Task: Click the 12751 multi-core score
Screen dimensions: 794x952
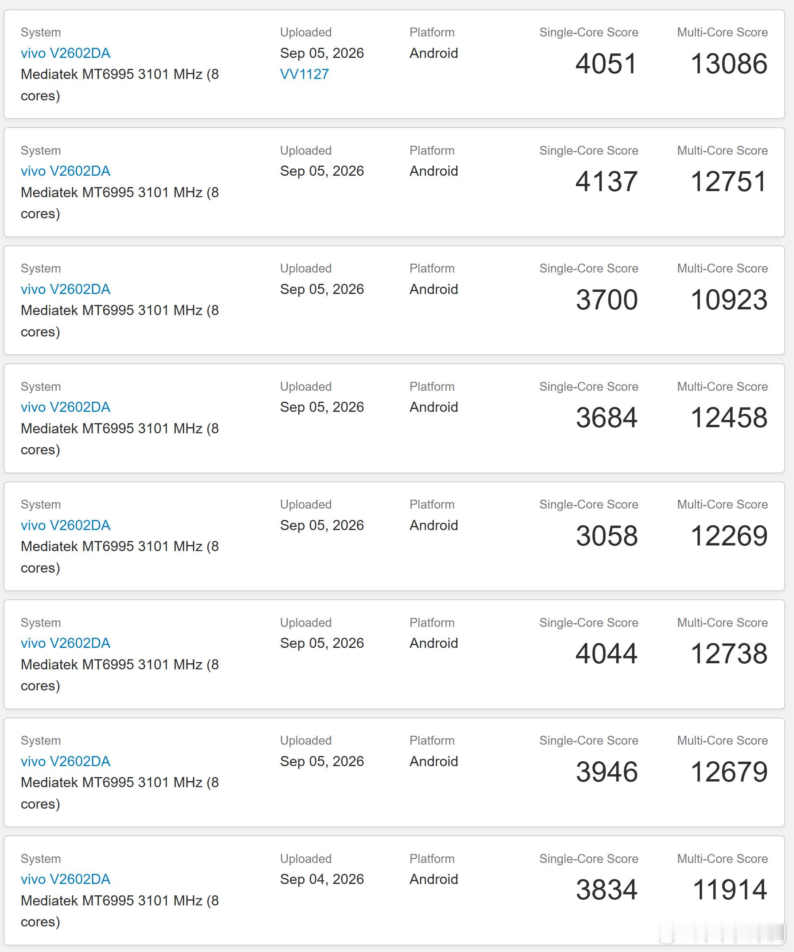Action: pyautogui.click(x=729, y=181)
